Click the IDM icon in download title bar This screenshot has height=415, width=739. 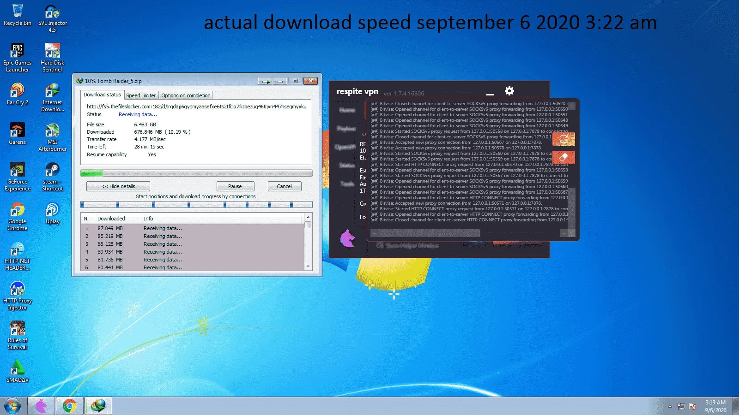coord(80,81)
